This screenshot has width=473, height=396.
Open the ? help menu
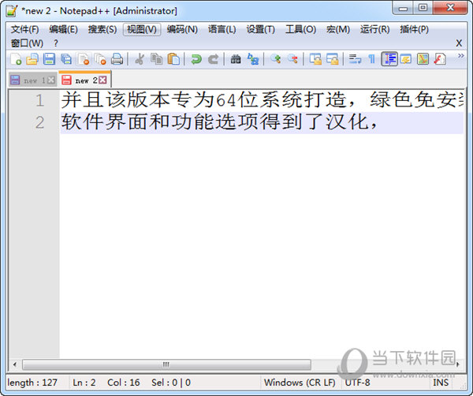tap(55, 43)
